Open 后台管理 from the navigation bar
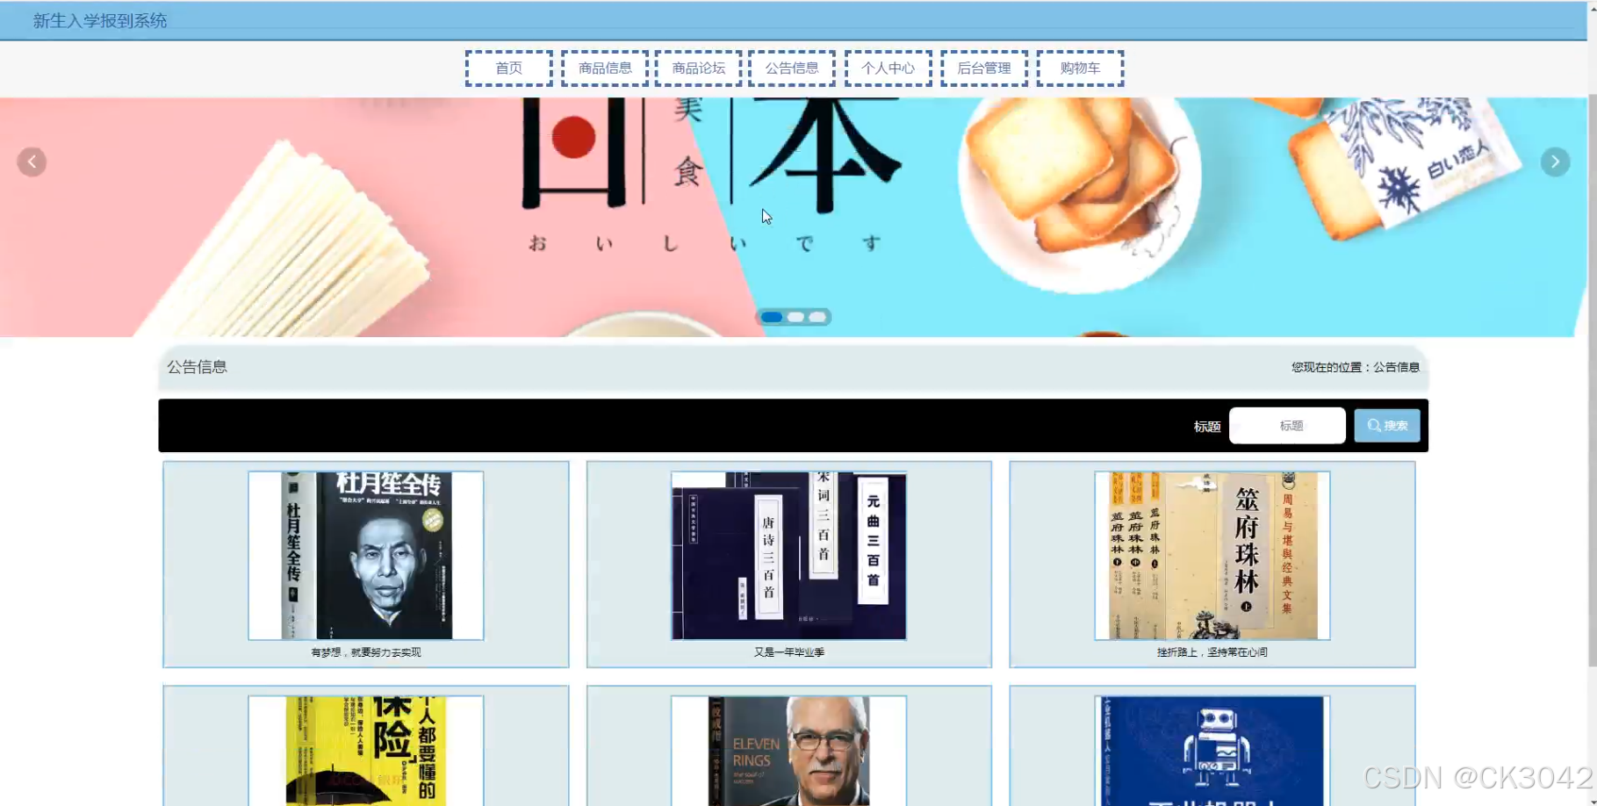 pyautogui.click(x=984, y=68)
